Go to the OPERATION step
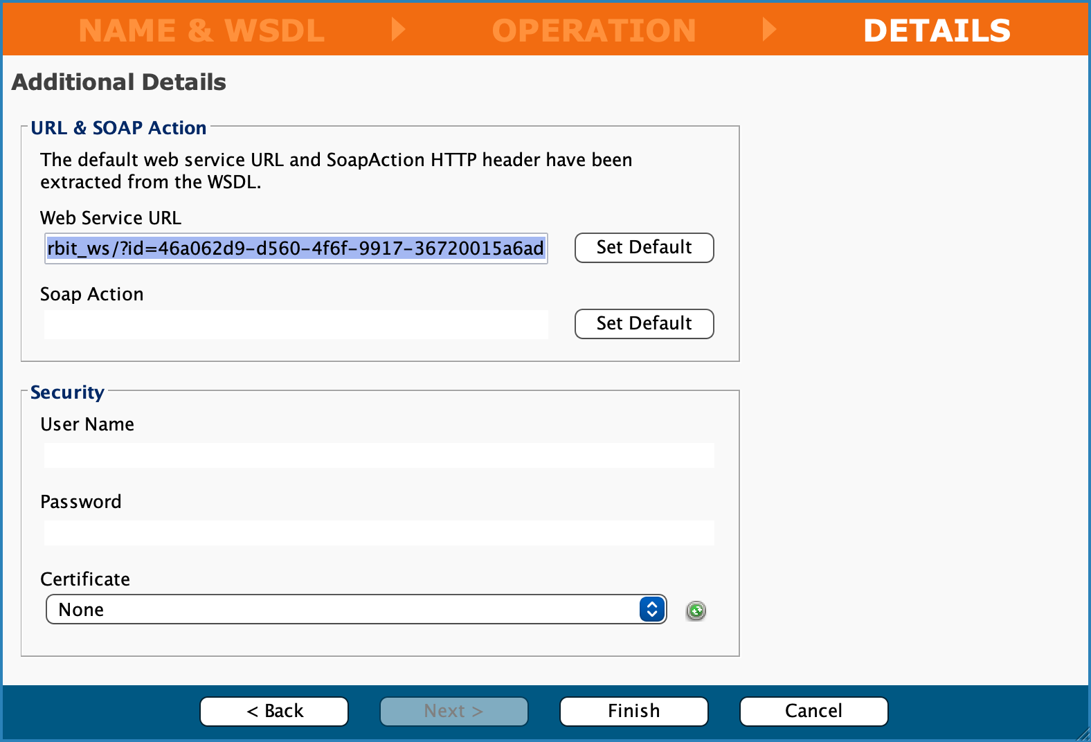 tap(594, 30)
